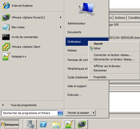140x129 pixels.
Task: Open Outils d'administration
Action: [77, 77]
